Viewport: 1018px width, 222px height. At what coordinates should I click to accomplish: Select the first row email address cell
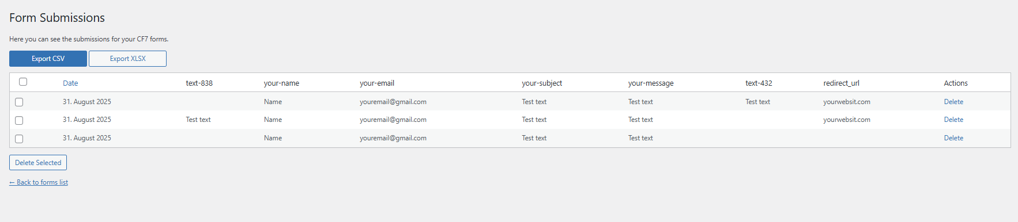click(x=393, y=102)
